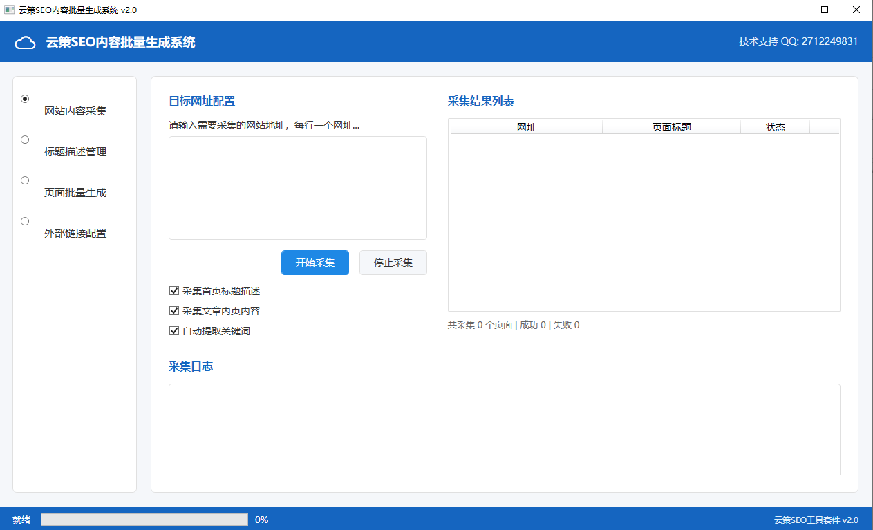The width and height of the screenshot is (873, 530).
Task: Toggle 采集文章内页内容 checkbox
Action: pos(174,311)
